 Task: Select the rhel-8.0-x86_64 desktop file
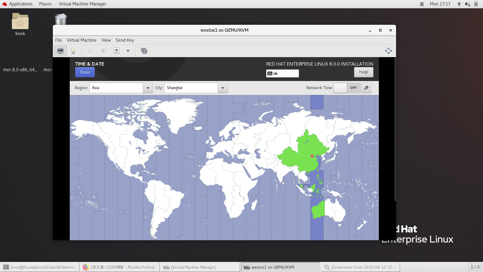20,70
